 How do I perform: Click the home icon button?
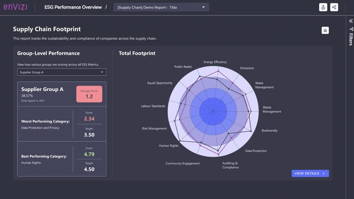(325, 30)
